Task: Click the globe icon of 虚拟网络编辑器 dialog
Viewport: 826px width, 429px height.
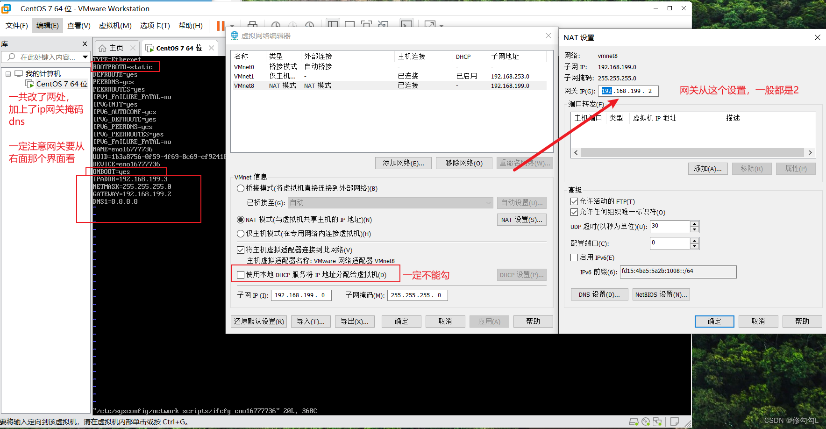Action: tap(235, 36)
